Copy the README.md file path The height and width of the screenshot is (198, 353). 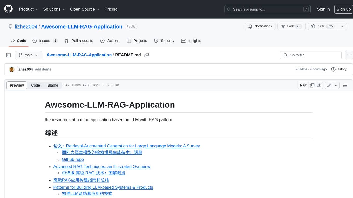tap(147, 55)
